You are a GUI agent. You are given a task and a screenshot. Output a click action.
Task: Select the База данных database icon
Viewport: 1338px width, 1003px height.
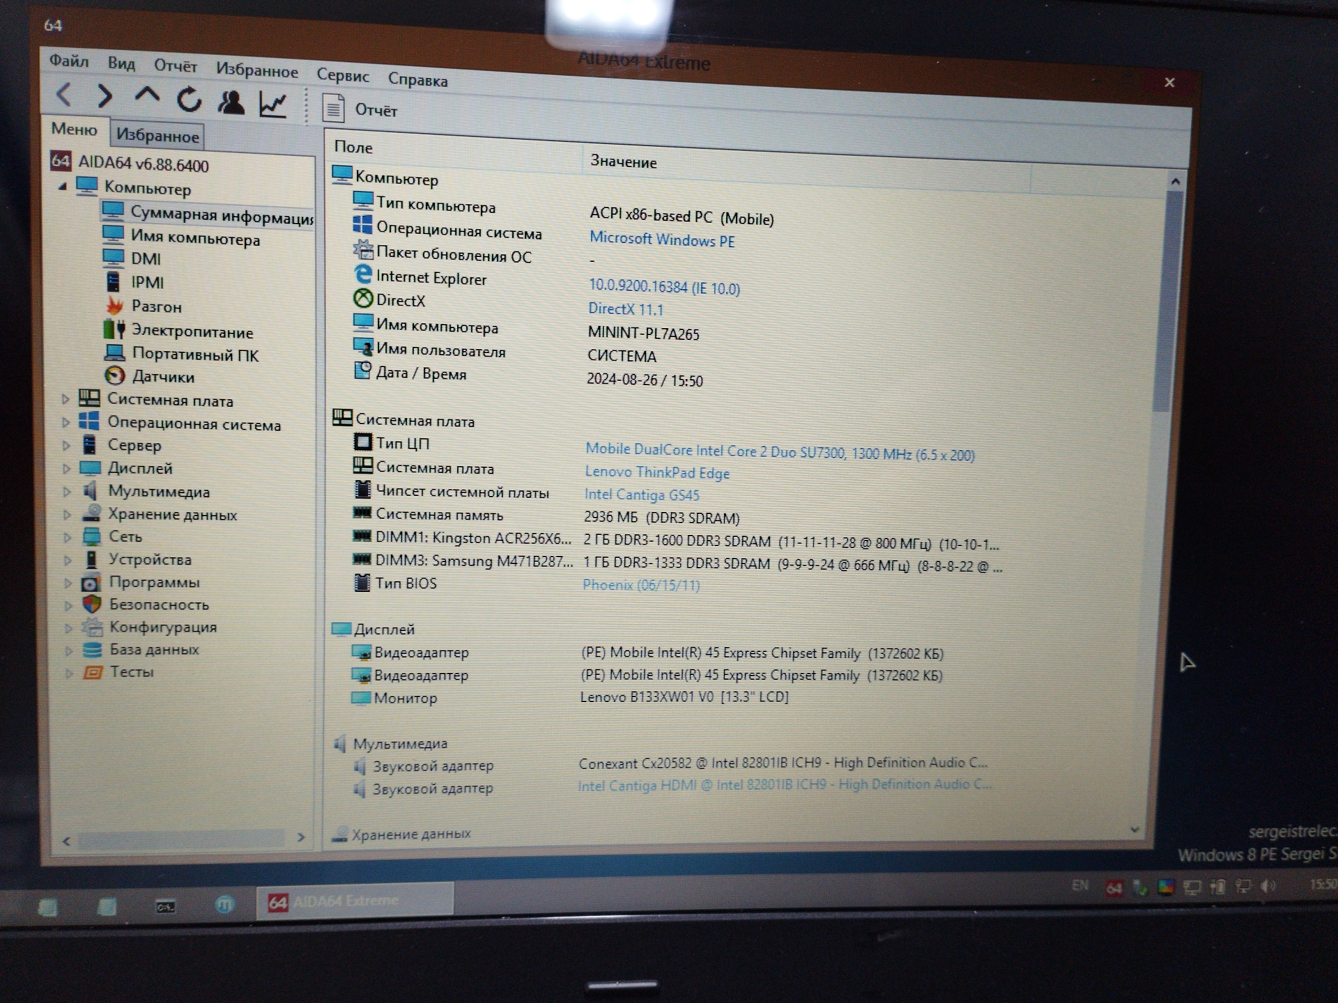point(92,649)
